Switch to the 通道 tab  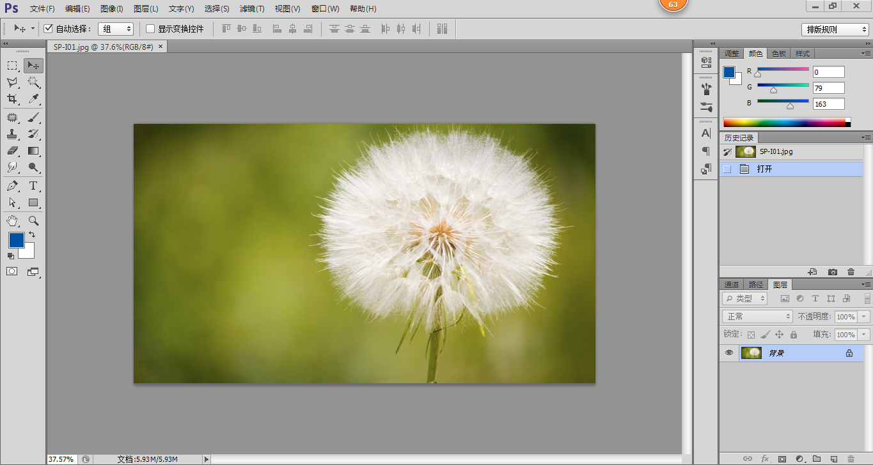(732, 284)
